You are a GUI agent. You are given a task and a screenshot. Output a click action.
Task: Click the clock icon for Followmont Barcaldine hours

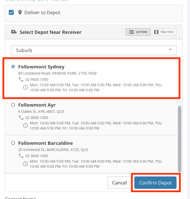tap(25, 164)
